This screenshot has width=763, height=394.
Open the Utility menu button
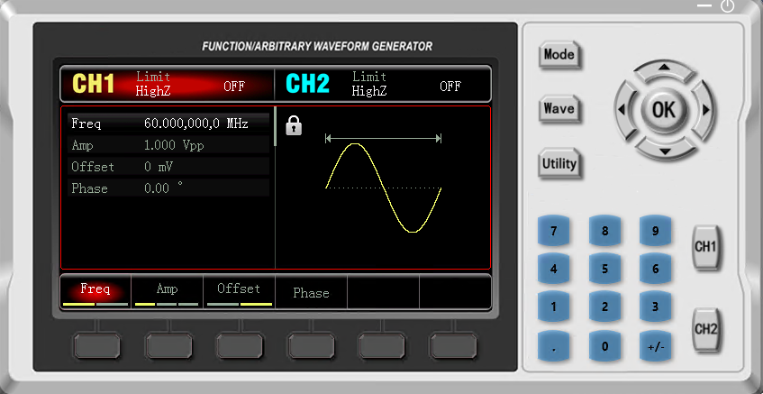[x=559, y=163]
